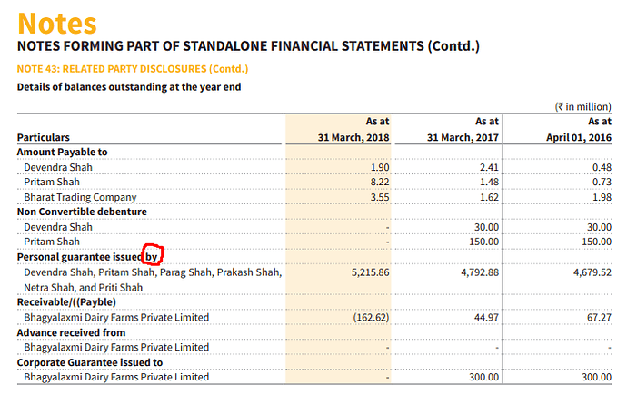This screenshot has height=395, width=627.
Task: Select the "Amount Payable to" section row
Action: click(63, 153)
